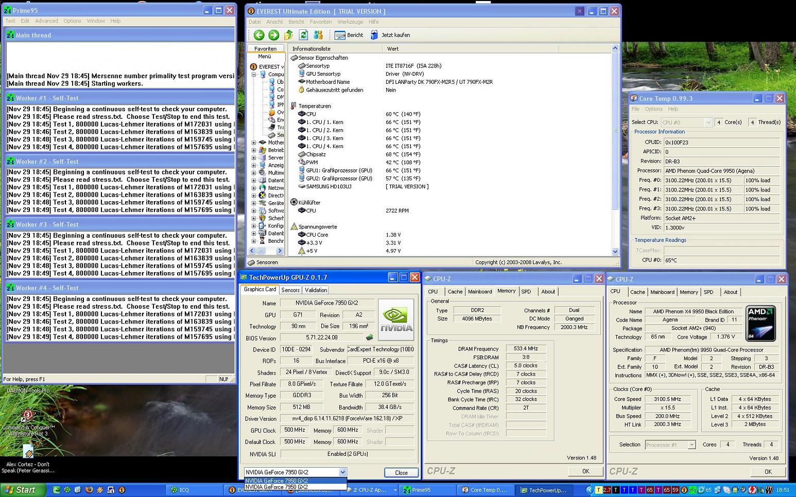Viewport: 796px width, 497px height.
Task: Click the GPU-Z BIOS save chip icon
Action: pyautogui.click(x=369, y=338)
